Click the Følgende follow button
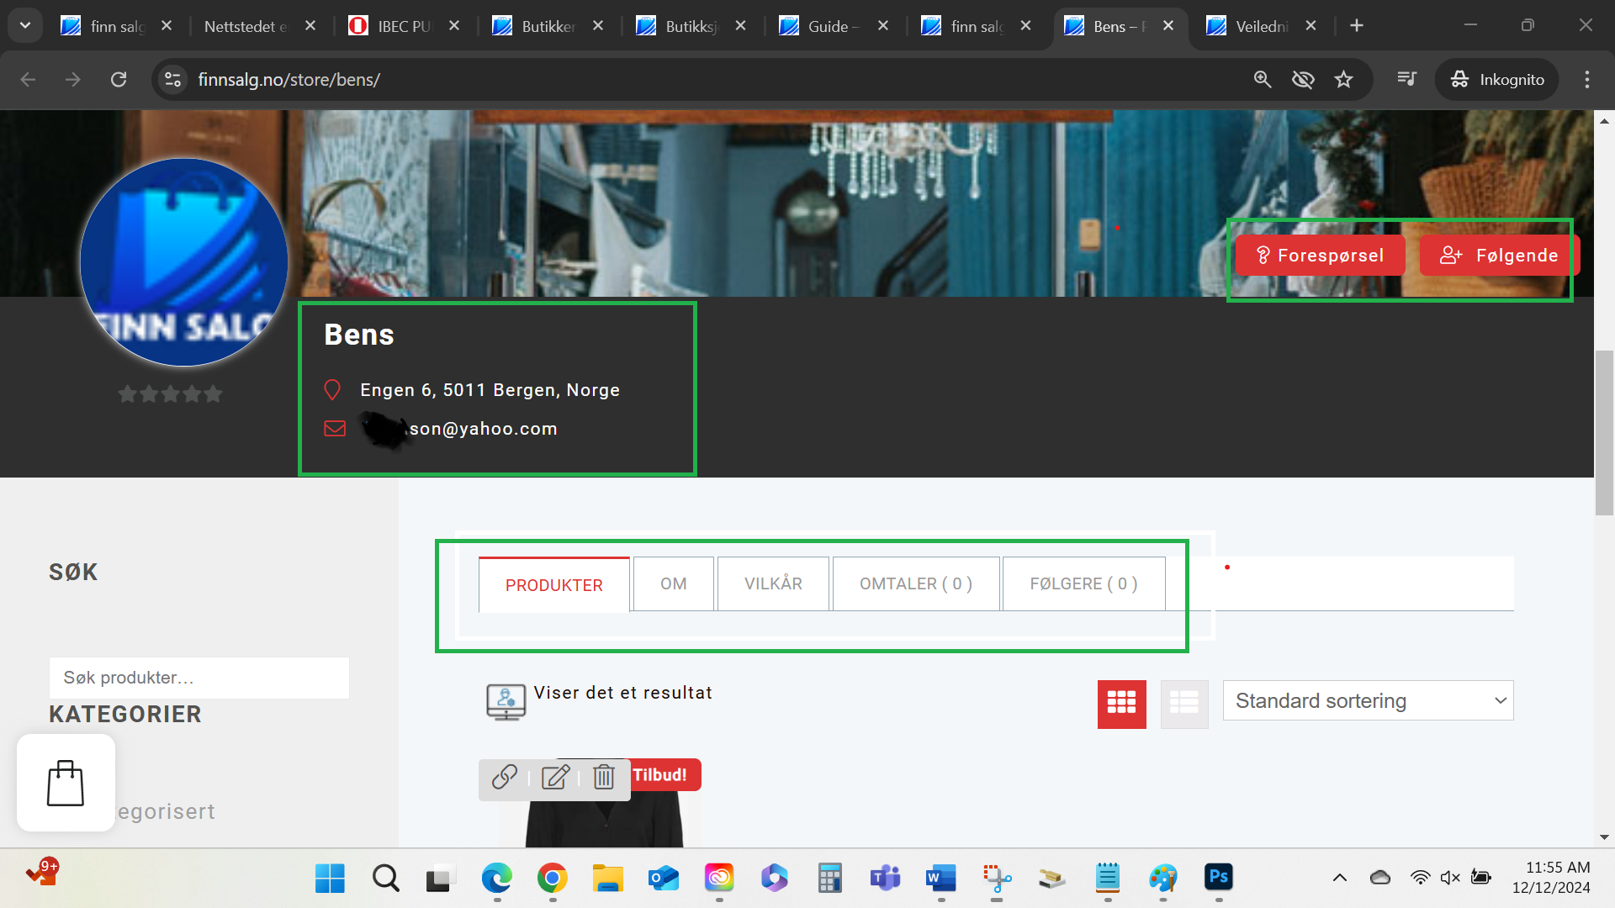The width and height of the screenshot is (1615, 908). tap(1499, 256)
